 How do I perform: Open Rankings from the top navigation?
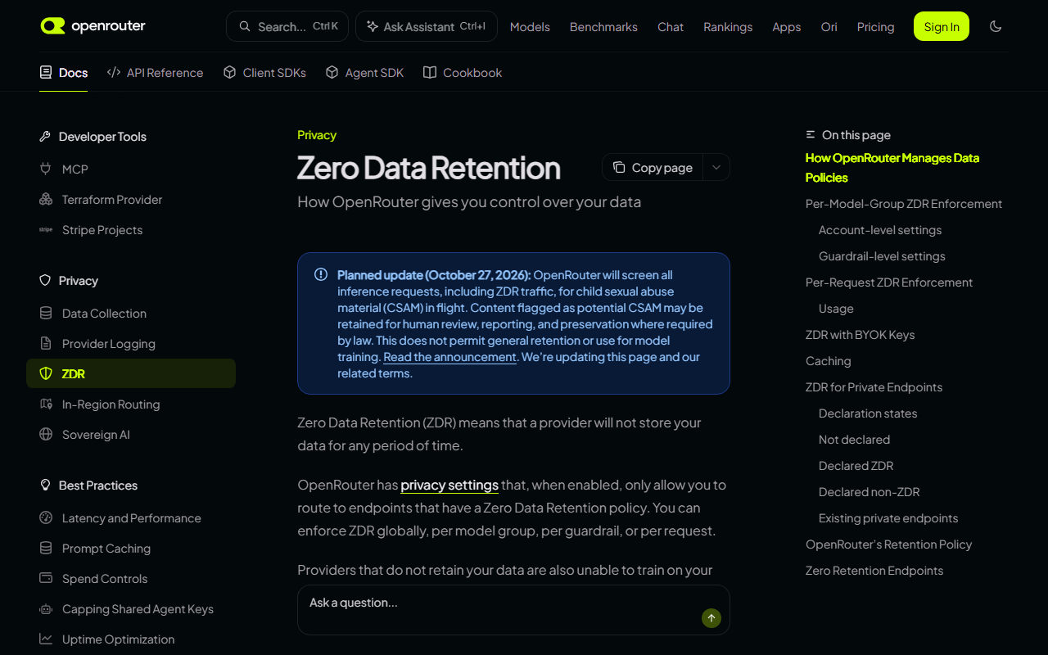click(728, 27)
